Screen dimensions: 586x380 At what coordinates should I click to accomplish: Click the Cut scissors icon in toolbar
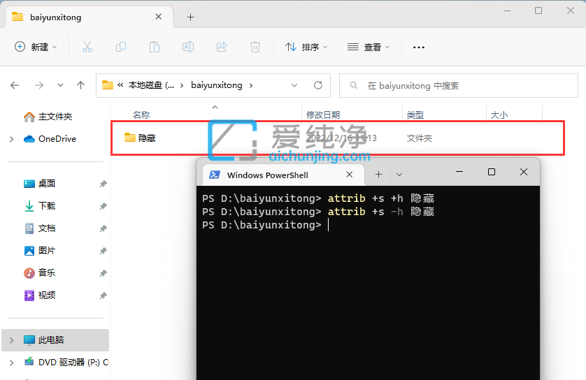pyautogui.click(x=87, y=47)
